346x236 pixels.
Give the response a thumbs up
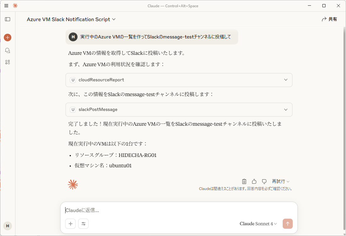[254, 181]
